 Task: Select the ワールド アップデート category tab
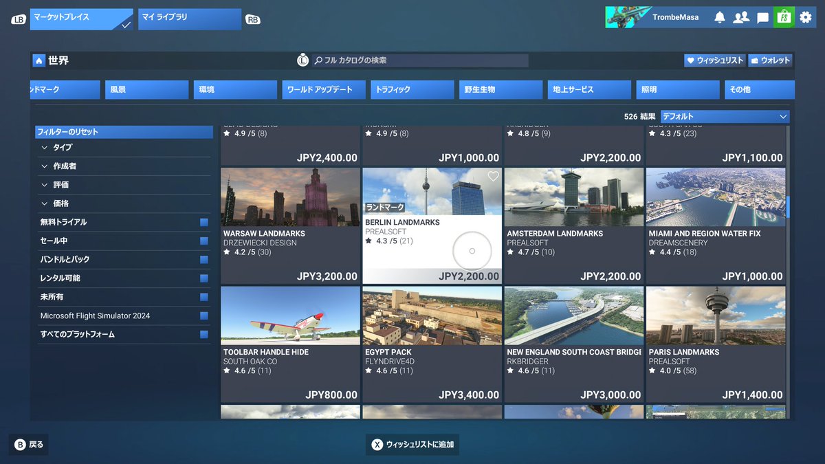(324, 89)
